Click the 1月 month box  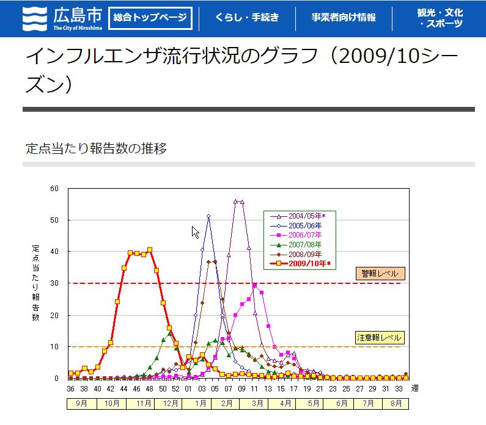tap(197, 404)
